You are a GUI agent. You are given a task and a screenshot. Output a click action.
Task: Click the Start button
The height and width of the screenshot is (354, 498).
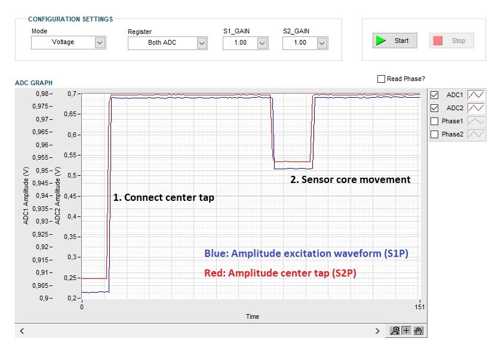pos(395,41)
